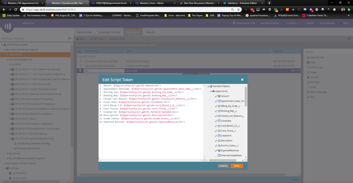Click the CANCEL button

point(223,166)
